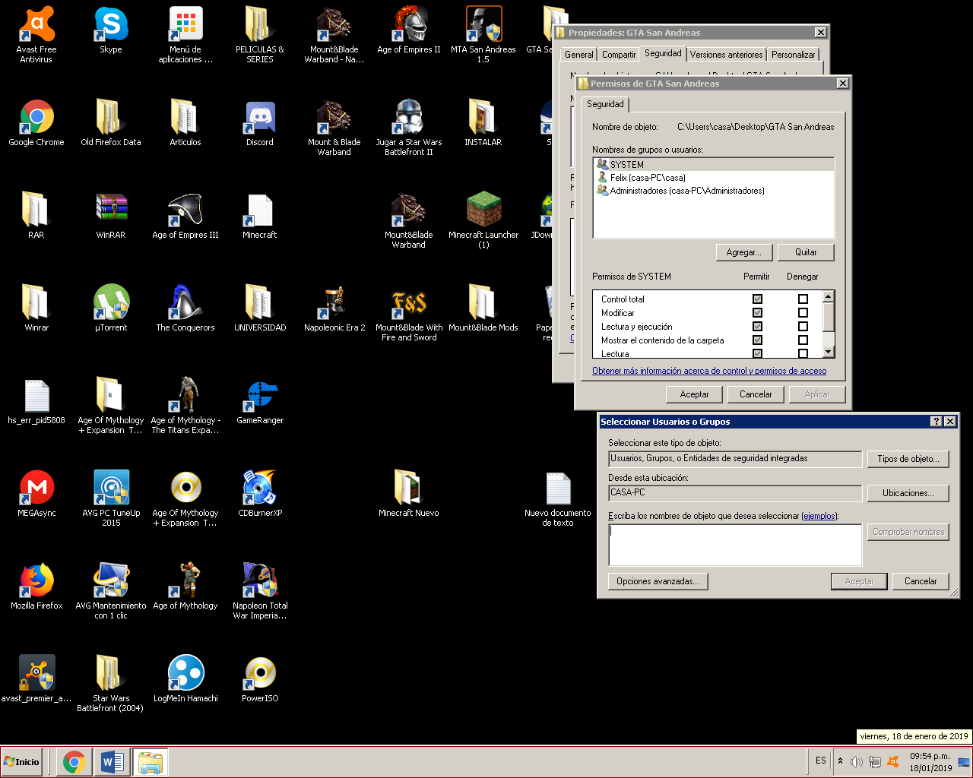This screenshot has width=973, height=778.
Task: Toggle Permitir checkbox for Modificar
Action: [x=757, y=313]
